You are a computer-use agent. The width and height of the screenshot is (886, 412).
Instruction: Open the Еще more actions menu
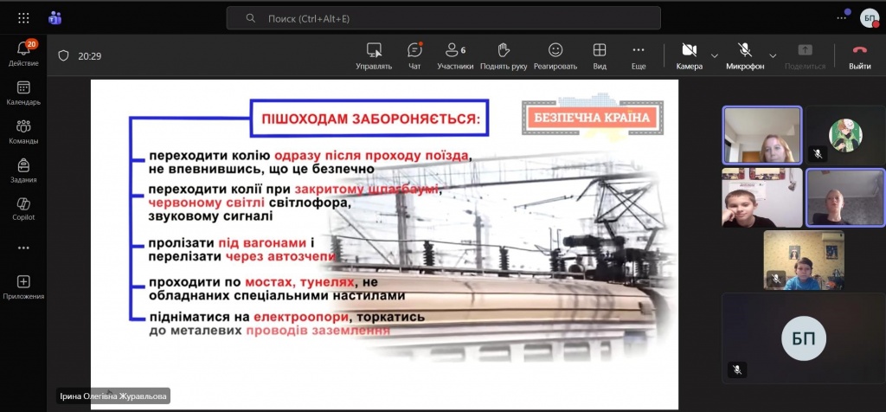pyautogui.click(x=639, y=55)
